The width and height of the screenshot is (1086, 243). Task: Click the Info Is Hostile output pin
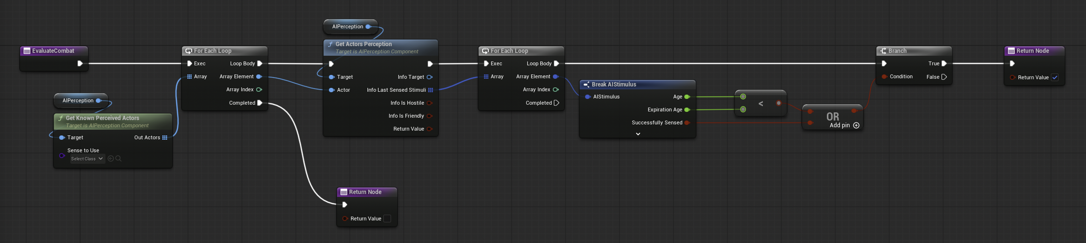430,103
